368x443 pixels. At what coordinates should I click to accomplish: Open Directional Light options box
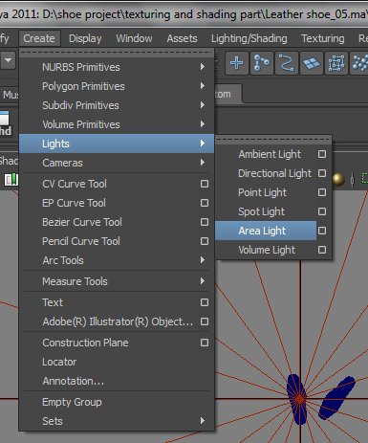[322, 173]
